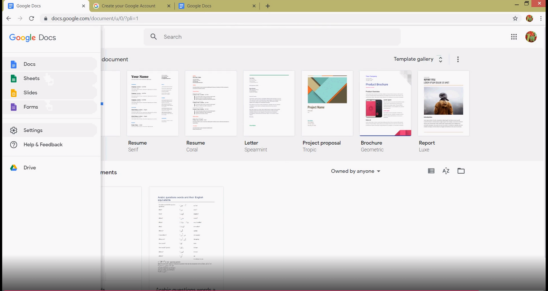Viewport: 548px width, 291px height.
Task: Close the first Google Docs tab
Action: (83, 6)
